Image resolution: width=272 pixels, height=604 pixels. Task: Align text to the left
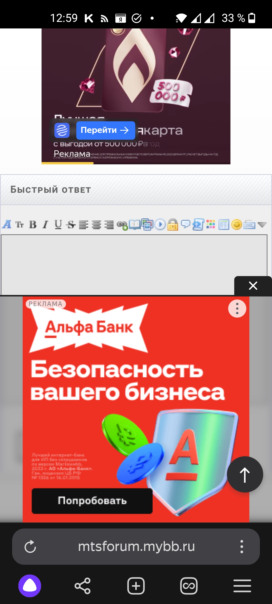[84, 224]
